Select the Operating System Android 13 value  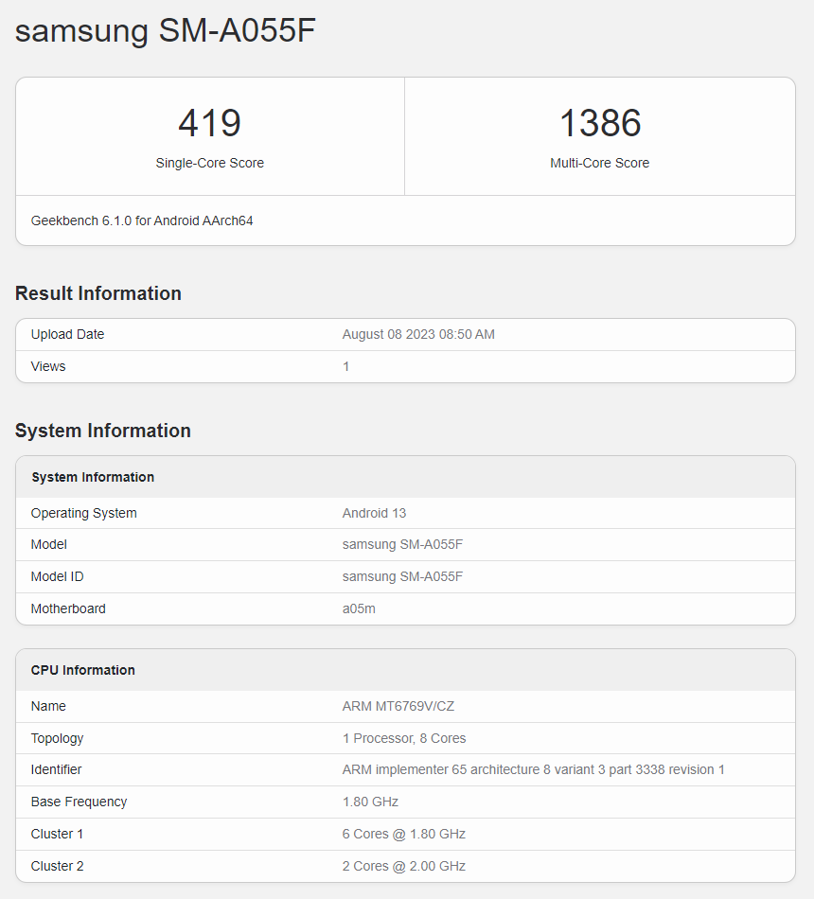pyautogui.click(x=375, y=512)
